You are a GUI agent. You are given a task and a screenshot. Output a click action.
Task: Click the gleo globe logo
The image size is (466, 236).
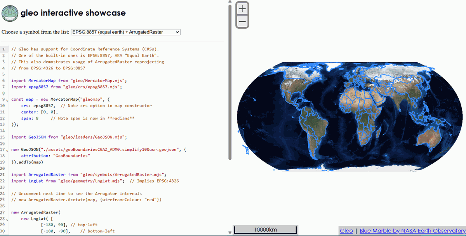pyautogui.click(x=9, y=12)
